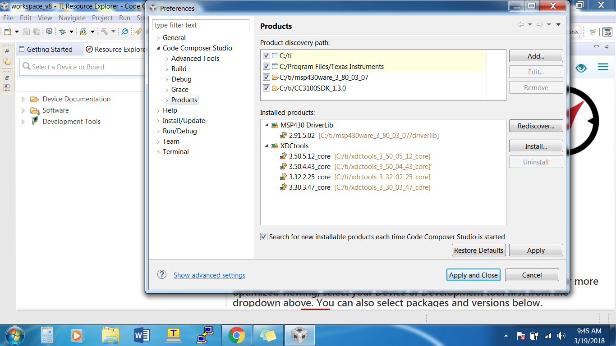Click the Back arrow in Preferences header
This screenshot has width=616, height=346.
point(521,24)
